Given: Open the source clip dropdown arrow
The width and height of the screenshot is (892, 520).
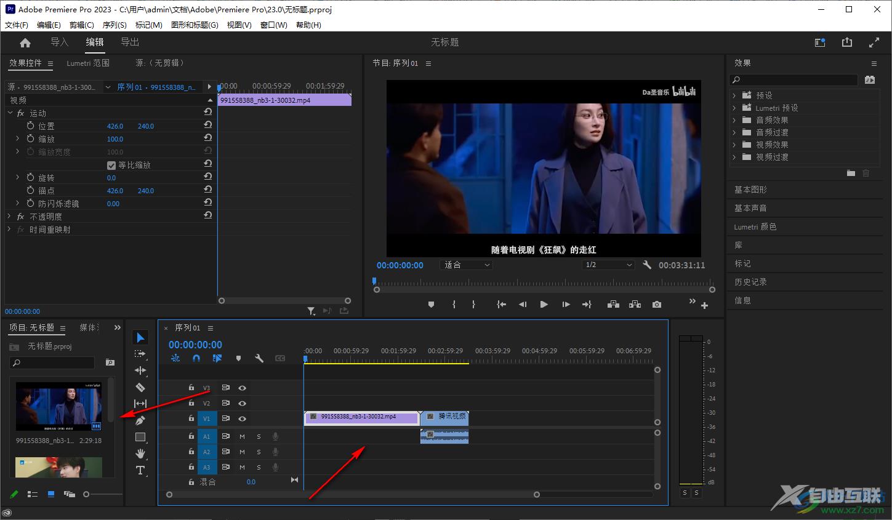Looking at the screenshot, I should [108, 87].
